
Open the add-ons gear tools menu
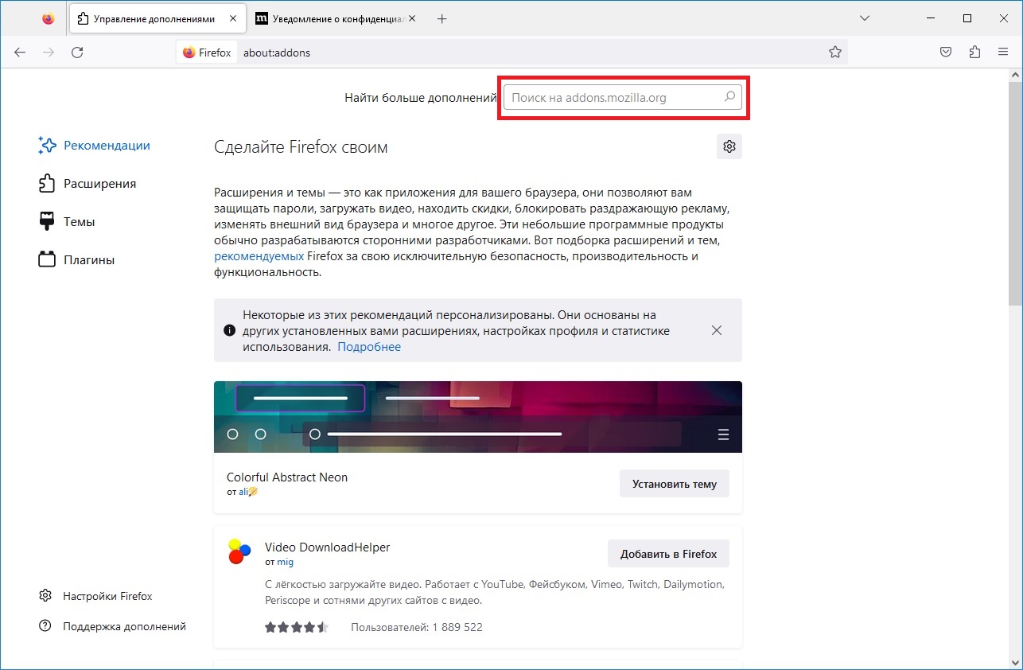[729, 146]
